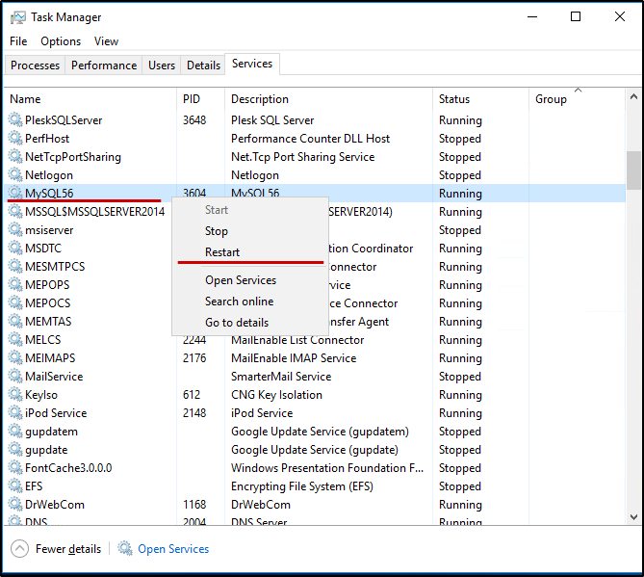Click the Open Services gear icon at bottom
Viewport: 644px width, 577px height.
[x=125, y=549]
